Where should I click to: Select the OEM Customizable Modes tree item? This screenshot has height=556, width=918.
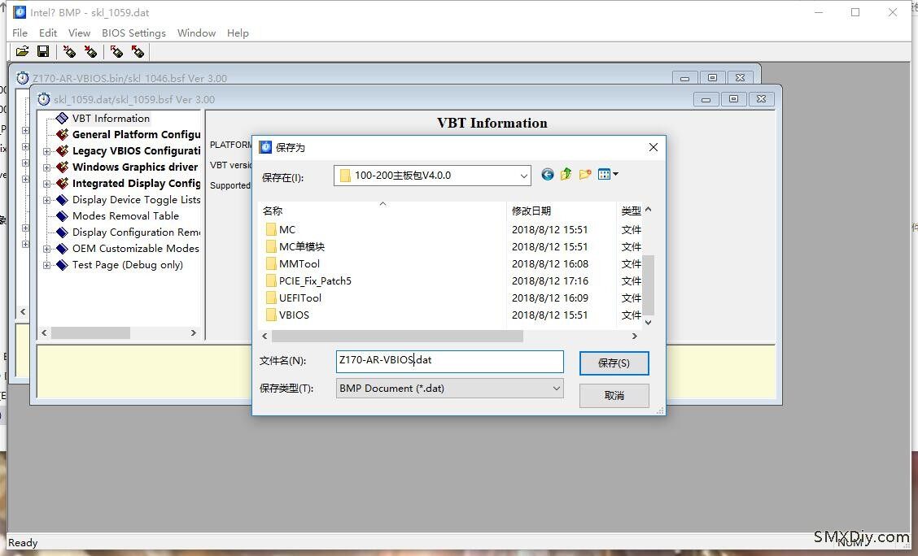[136, 249]
